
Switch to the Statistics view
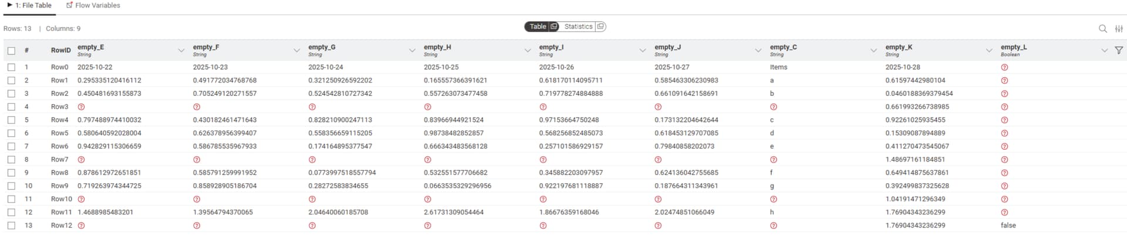pos(578,26)
